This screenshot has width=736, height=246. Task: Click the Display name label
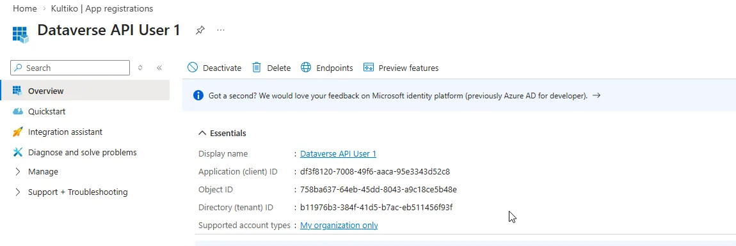pyautogui.click(x=223, y=154)
